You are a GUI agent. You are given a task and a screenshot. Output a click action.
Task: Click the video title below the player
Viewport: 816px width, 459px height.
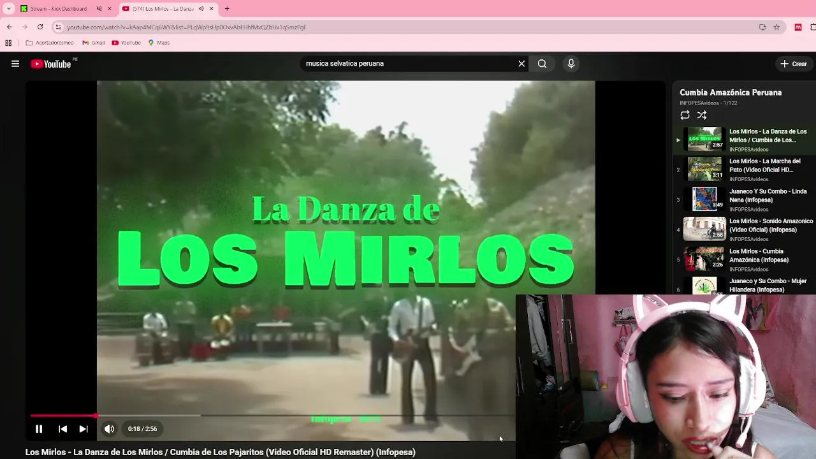tap(221, 452)
